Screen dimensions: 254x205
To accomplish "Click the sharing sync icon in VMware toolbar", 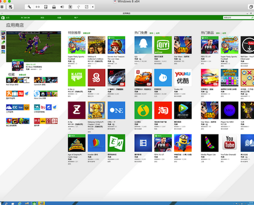I will 86,7.
